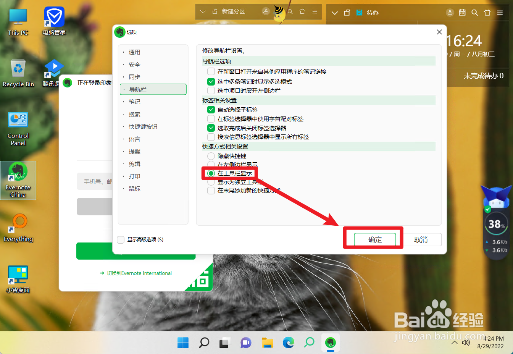513x354 pixels.
Task: Open the Control Panel desktop icon
Action: (x=18, y=129)
